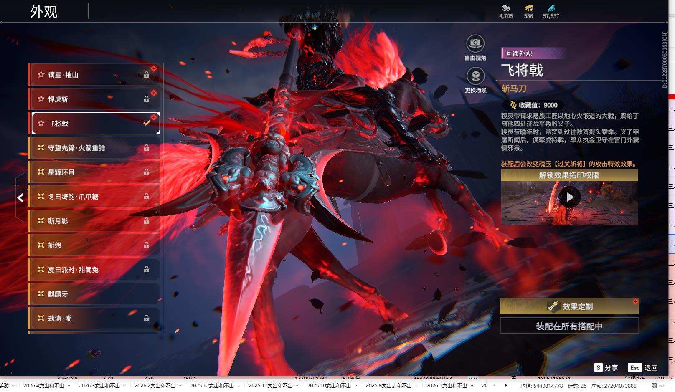Image resolution: width=675 pixels, height=392 pixels.
Task: Click the gold bar icon above 586
Action: coord(528,8)
